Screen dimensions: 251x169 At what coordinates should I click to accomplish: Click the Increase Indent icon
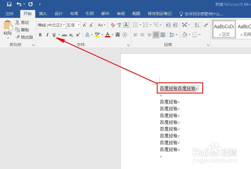coord(175,25)
